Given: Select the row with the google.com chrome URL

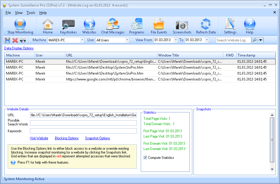Looking at the screenshot, I should (140, 79).
